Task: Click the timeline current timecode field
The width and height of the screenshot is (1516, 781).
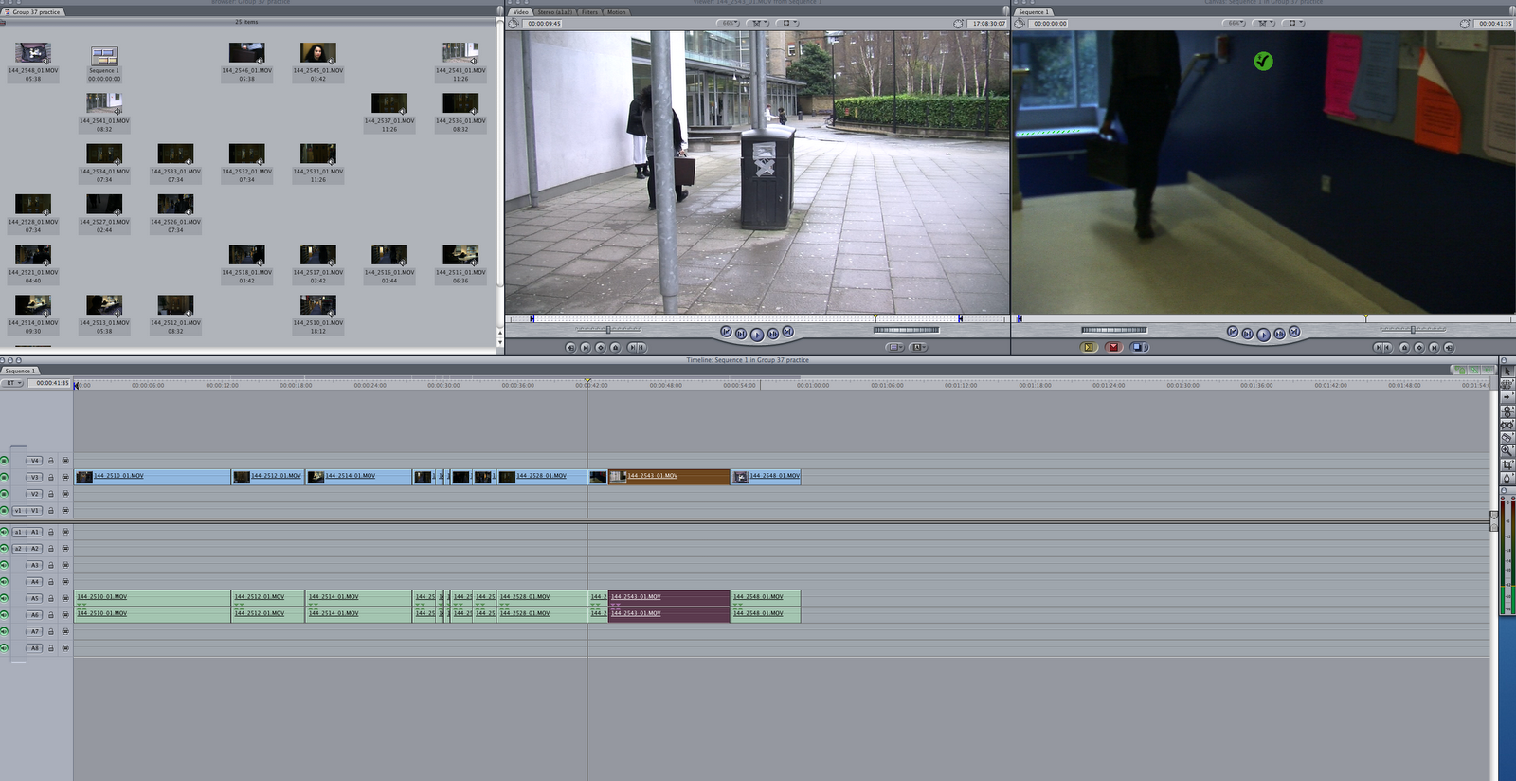Action: (x=51, y=383)
